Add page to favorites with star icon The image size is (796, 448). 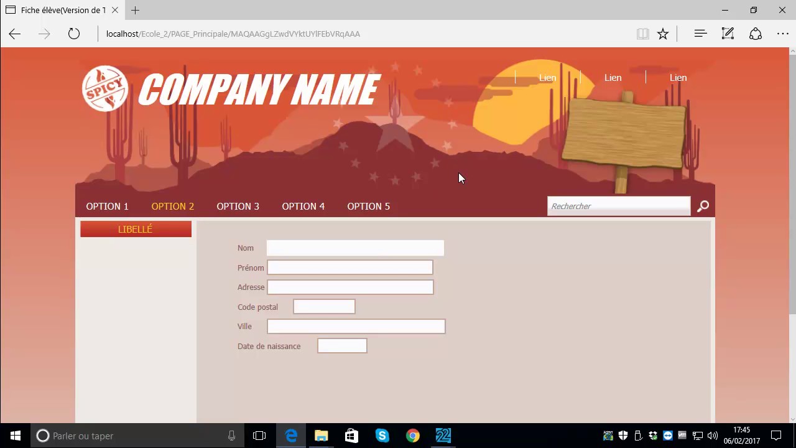(663, 34)
